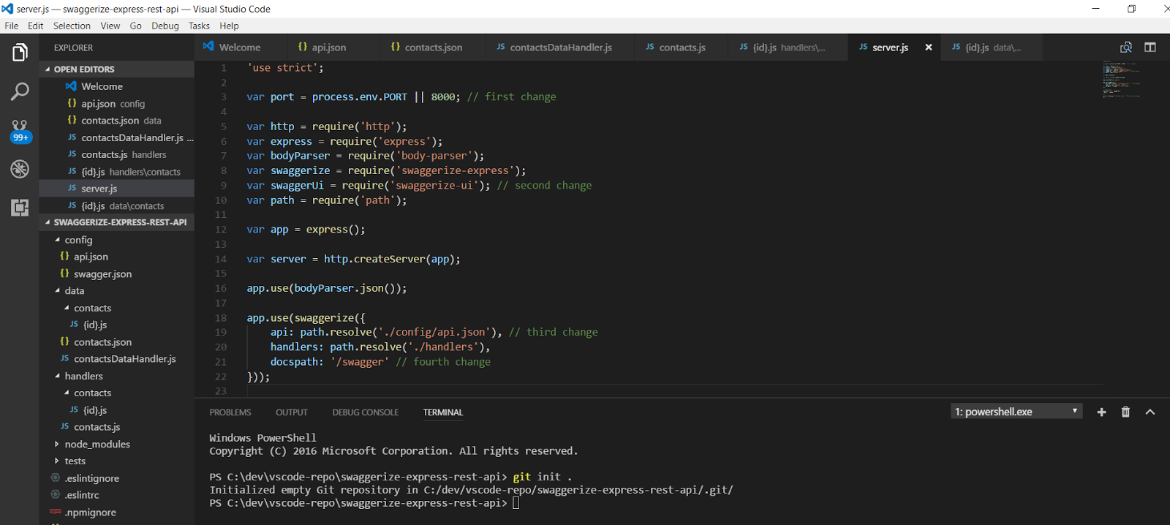Open the Help menu
This screenshot has width=1170, height=525.
230,26
